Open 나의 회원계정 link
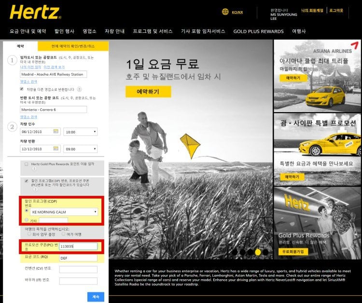This screenshot has height=303, width=362. tap(312, 11)
